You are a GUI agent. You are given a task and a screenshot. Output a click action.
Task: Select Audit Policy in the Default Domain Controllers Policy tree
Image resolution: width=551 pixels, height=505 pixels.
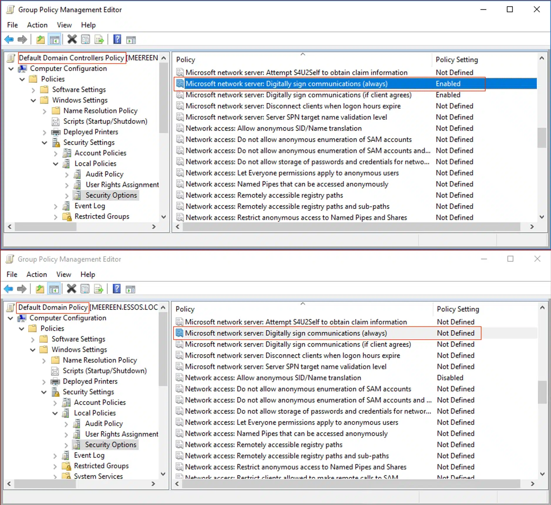pos(104,174)
